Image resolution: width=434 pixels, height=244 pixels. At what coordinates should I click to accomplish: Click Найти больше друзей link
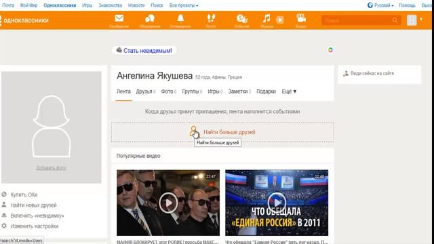pyautogui.click(x=229, y=132)
